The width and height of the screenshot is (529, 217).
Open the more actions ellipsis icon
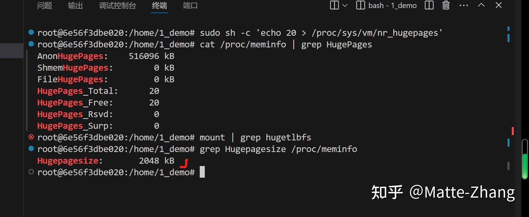coord(463,5)
